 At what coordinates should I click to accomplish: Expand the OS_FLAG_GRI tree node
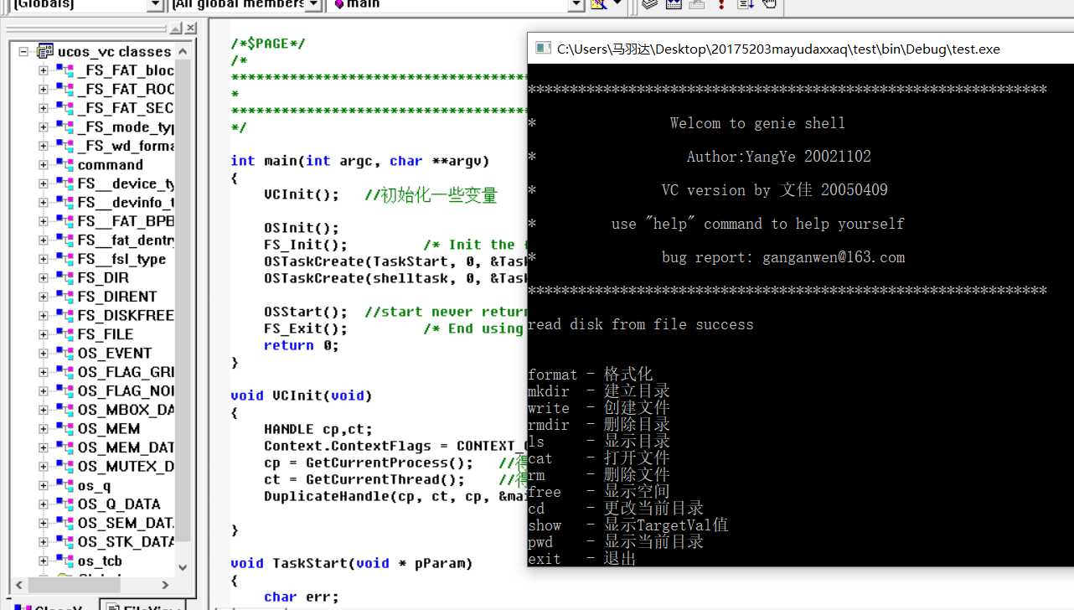point(44,372)
